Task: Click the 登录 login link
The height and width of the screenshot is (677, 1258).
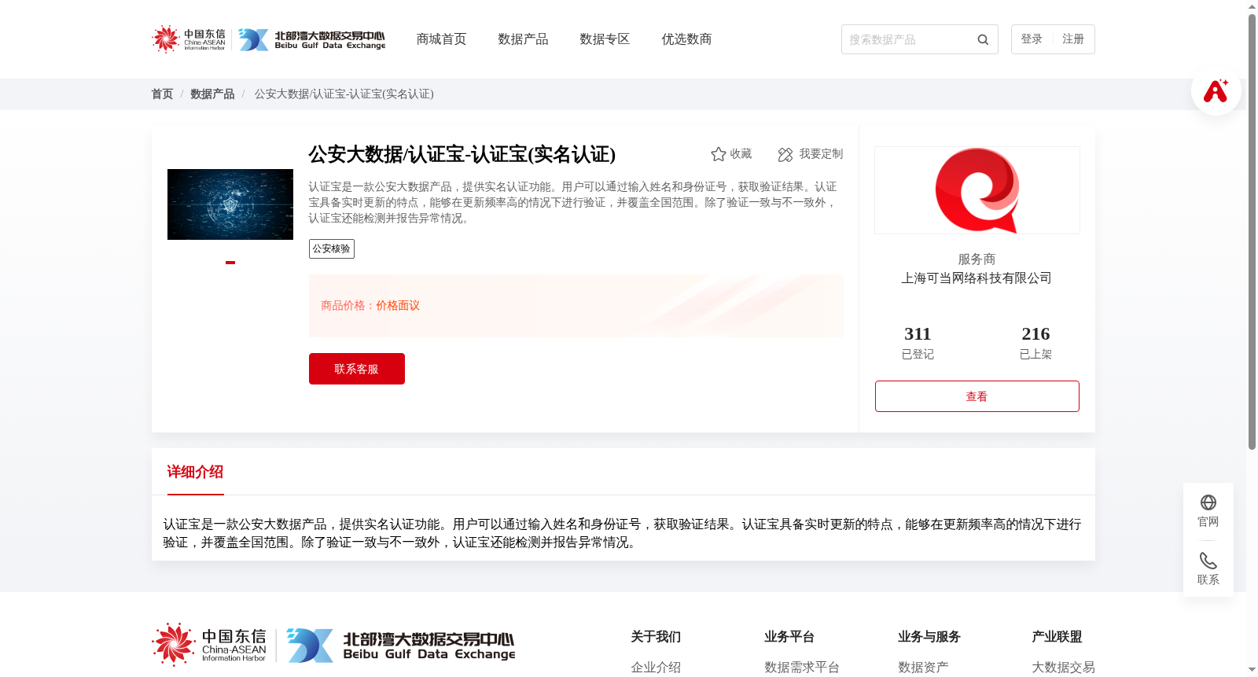Action: pyautogui.click(x=1032, y=39)
